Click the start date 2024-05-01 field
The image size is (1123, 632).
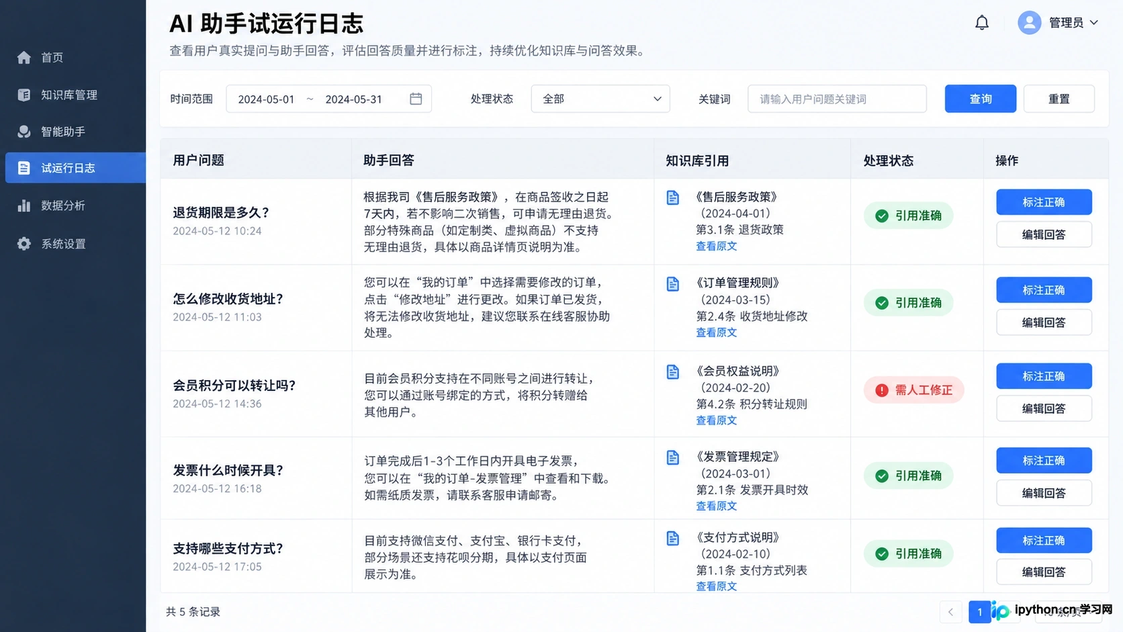pos(266,99)
